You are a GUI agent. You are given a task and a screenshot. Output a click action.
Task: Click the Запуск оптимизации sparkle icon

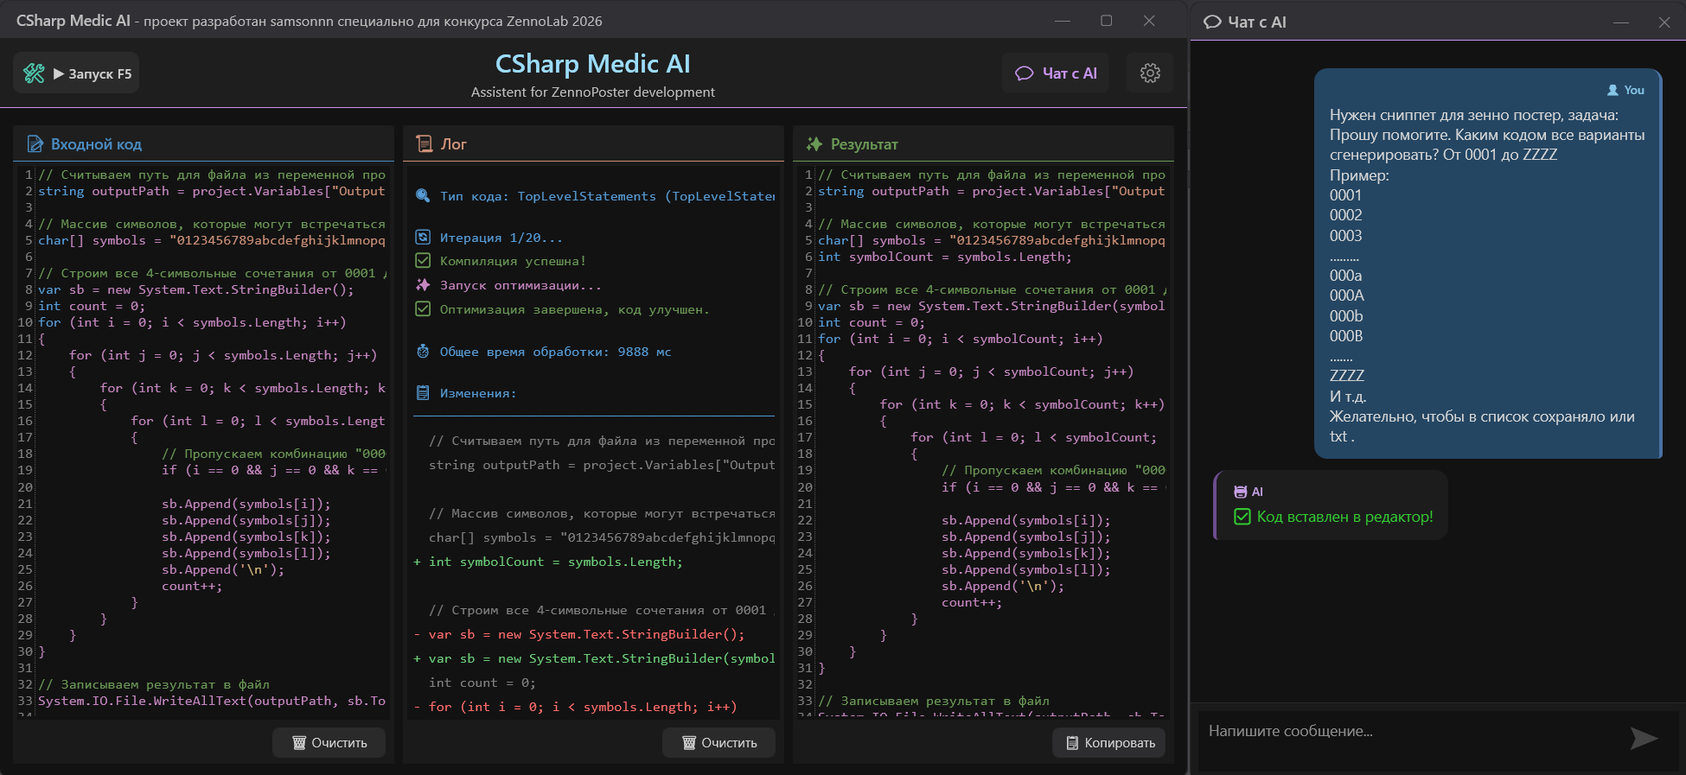tap(423, 285)
